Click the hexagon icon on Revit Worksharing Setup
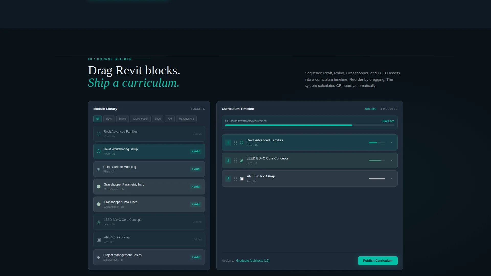This screenshot has height=276, width=491. click(x=99, y=152)
